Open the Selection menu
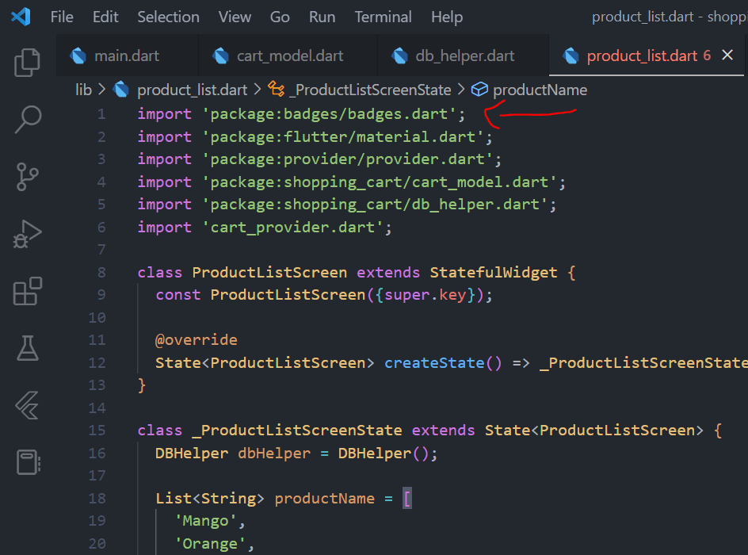 click(169, 17)
